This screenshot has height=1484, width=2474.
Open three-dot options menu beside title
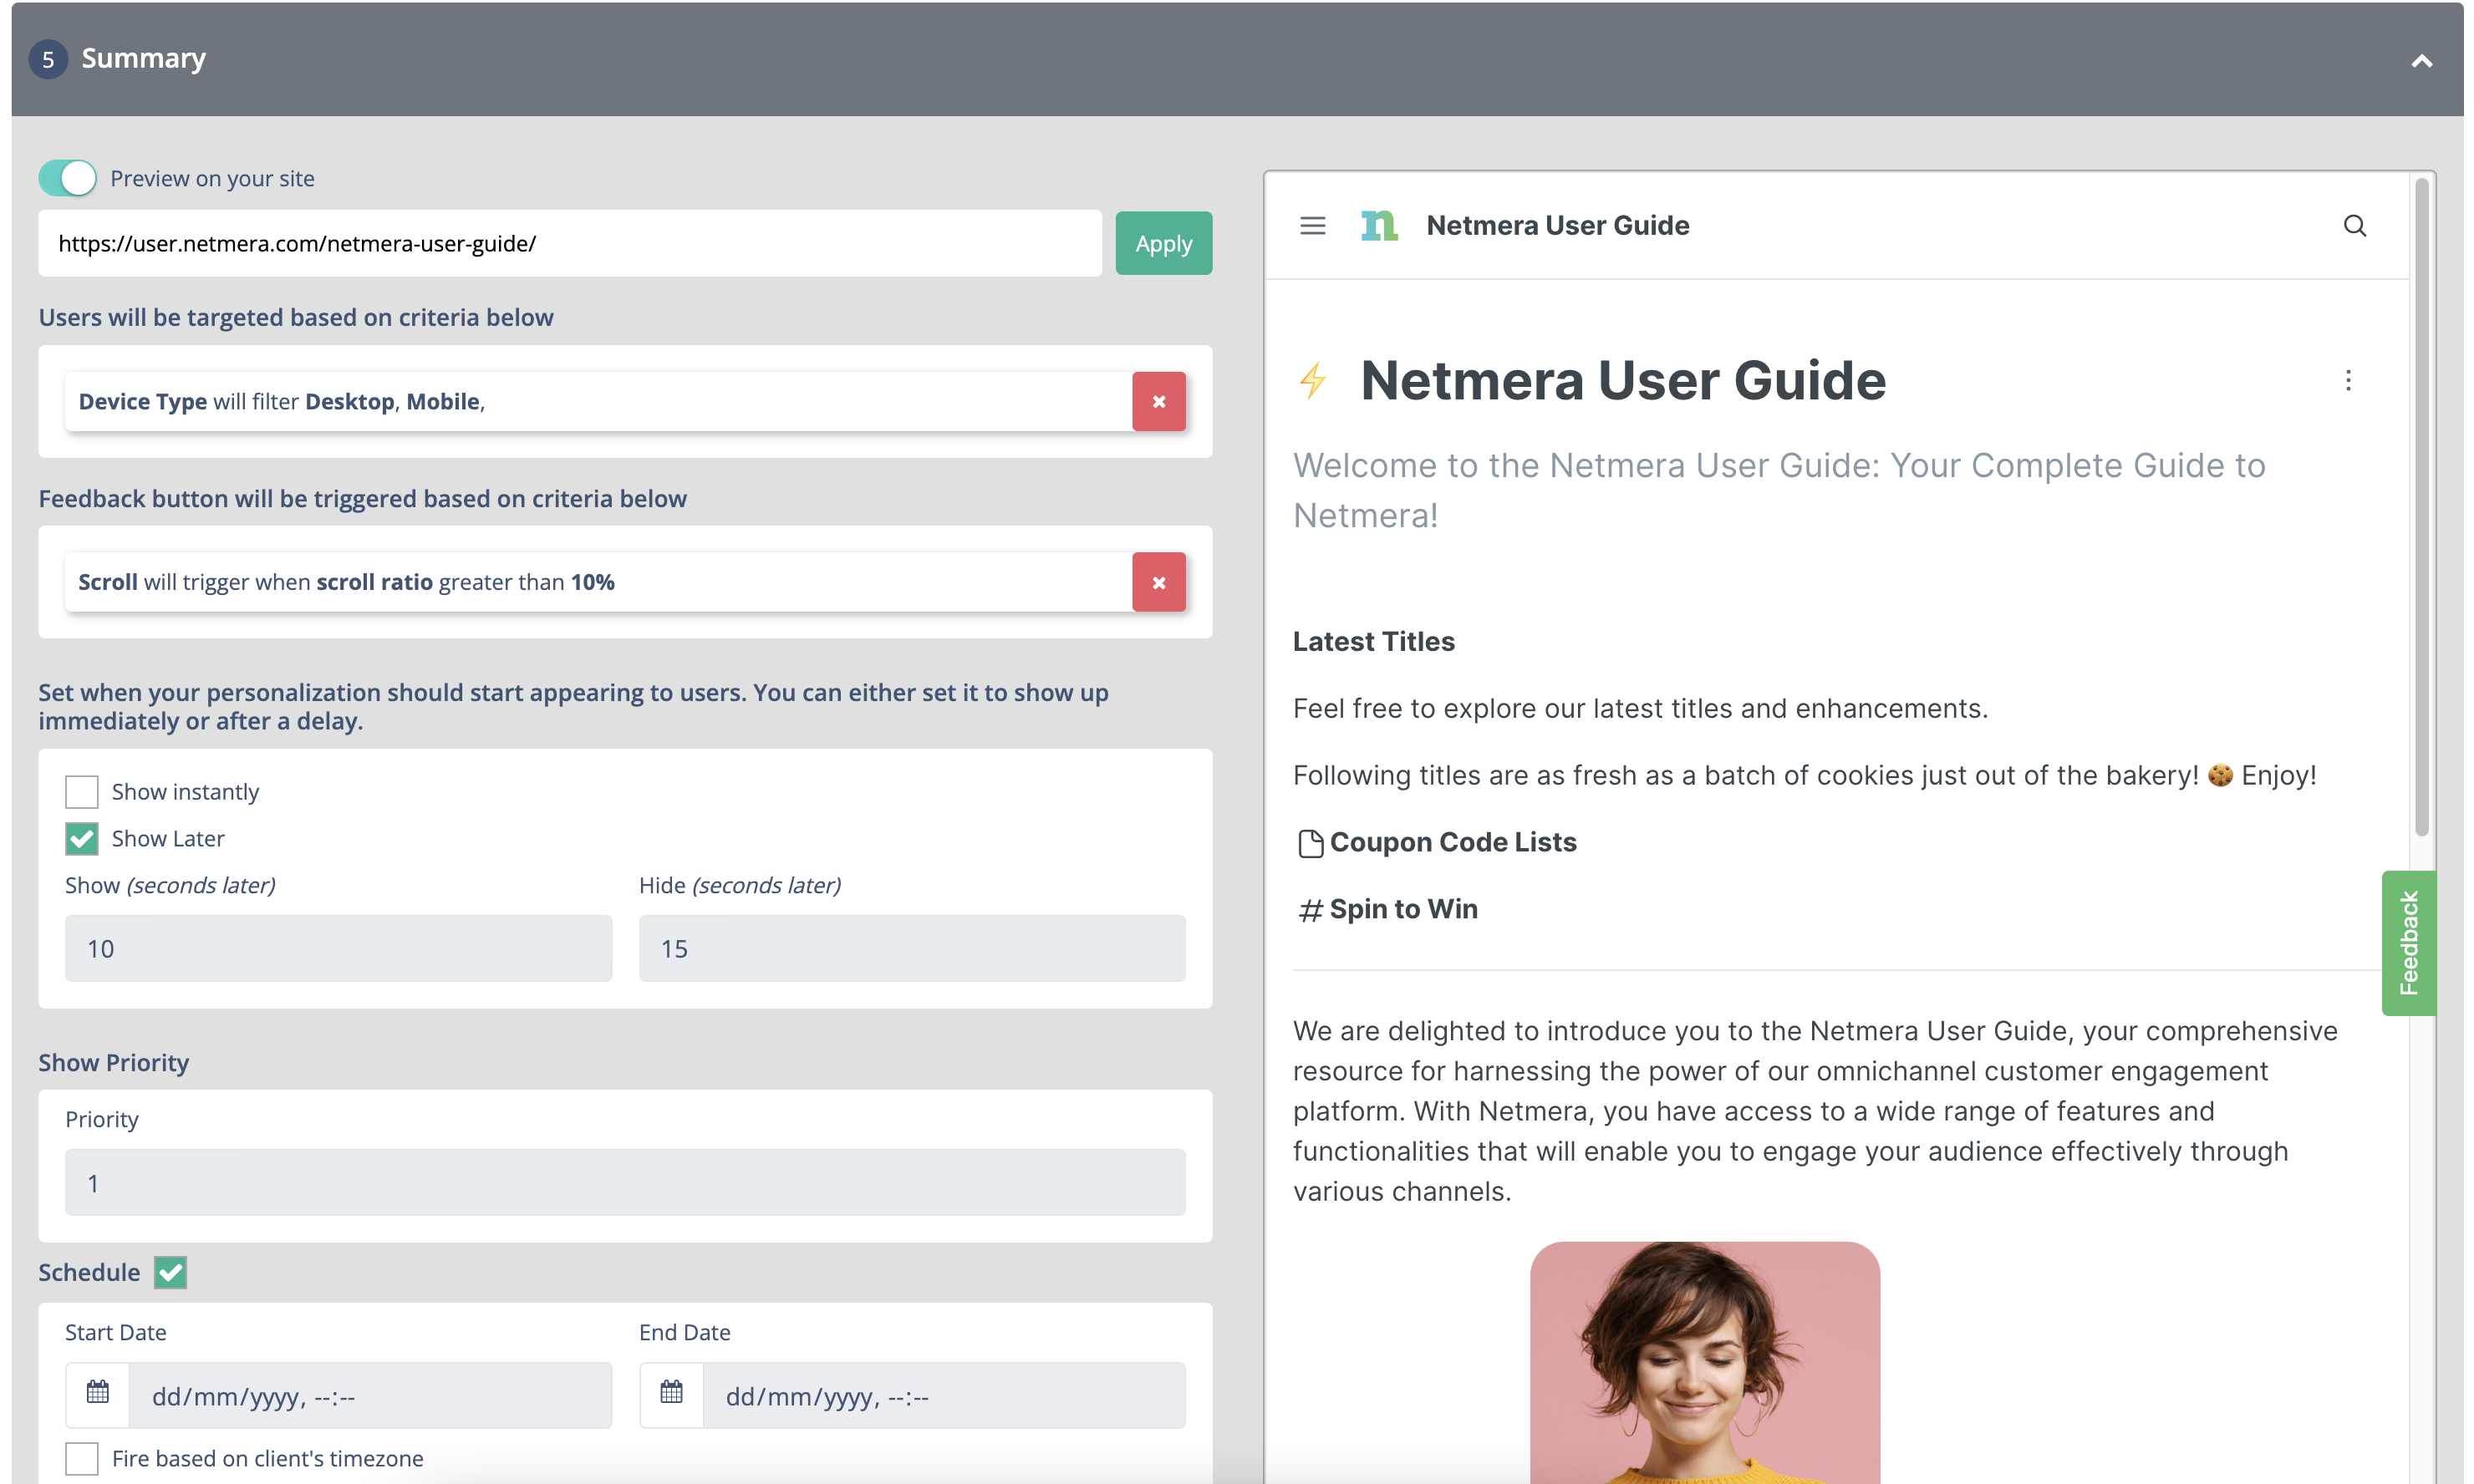(2348, 380)
